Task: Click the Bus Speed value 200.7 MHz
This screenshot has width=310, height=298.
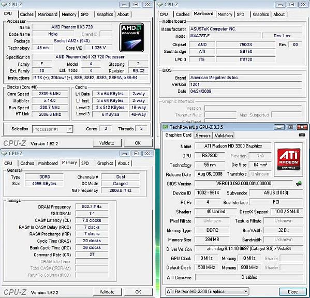Action: (x=50, y=108)
